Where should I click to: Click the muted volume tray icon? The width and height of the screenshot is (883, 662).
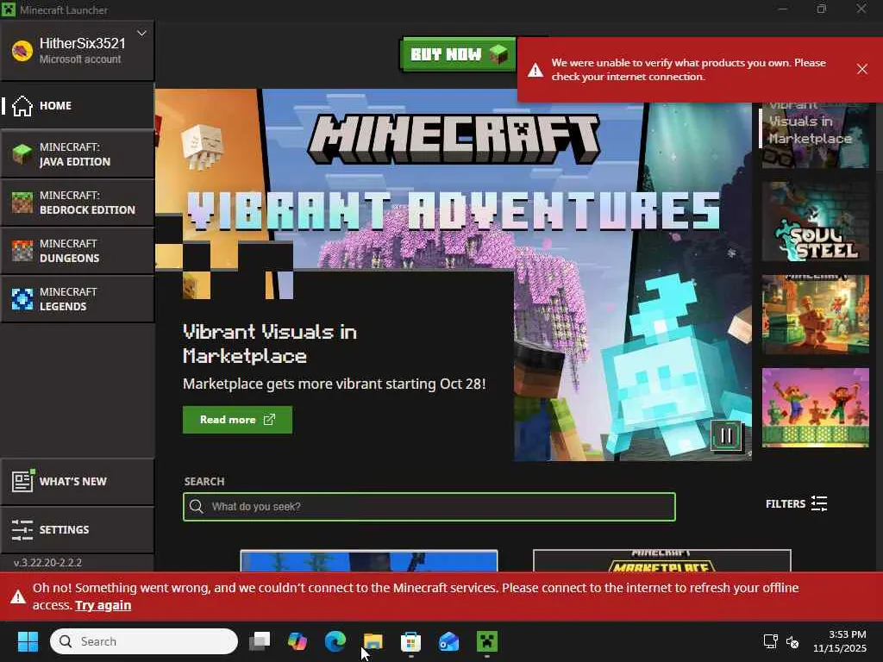click(x=792, y=641)
